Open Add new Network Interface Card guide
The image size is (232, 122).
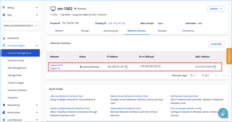tap(67, 96)
